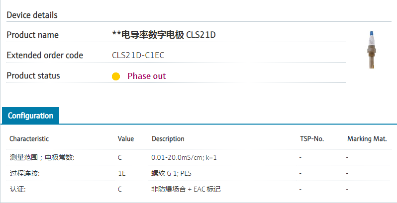The image size is (397, 203).
Task: Select the 过程连接 characteristic row
Action: coord(24,173)
